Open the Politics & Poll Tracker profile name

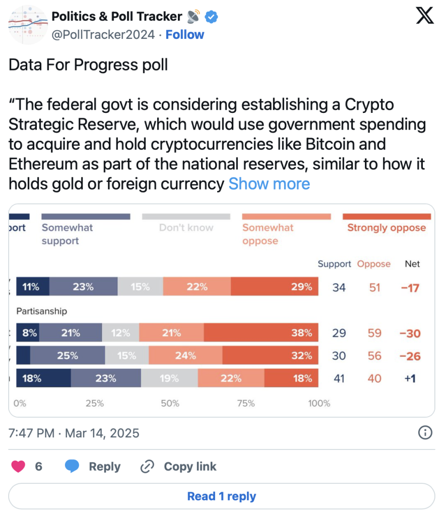(117, 17)
